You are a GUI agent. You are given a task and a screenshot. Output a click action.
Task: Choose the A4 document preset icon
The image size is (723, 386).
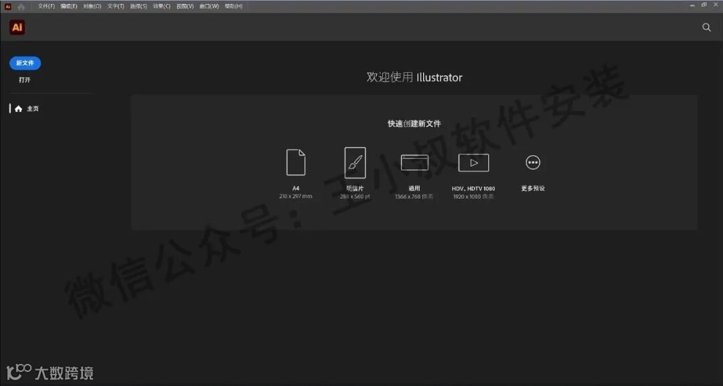(x=296, y=162)
